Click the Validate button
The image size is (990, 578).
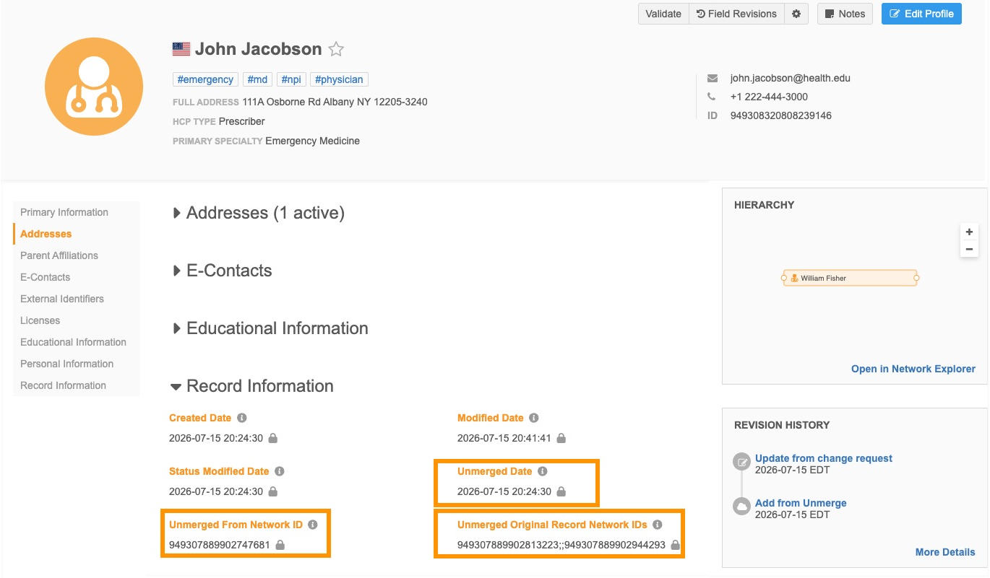click(663, 14)
